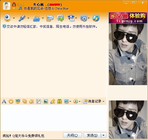Screen dimensions: 148x140
Task: Start a voice call with microphone icon
Action: tap(22, 18)
